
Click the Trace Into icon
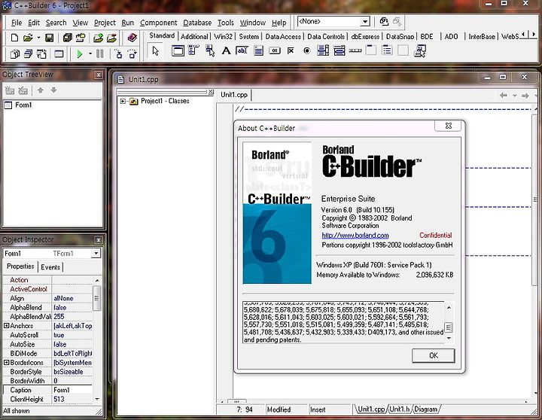pos(119,54)
